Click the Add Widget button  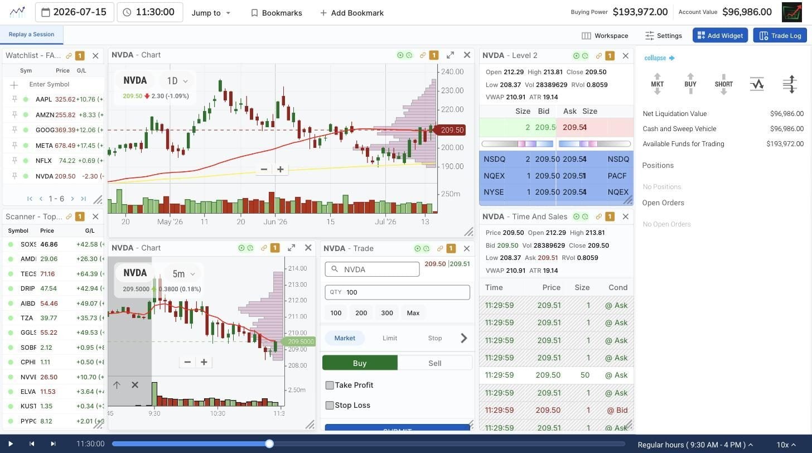coord(720,36)
